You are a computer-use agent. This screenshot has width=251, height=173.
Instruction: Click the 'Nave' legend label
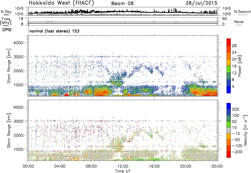239,22
